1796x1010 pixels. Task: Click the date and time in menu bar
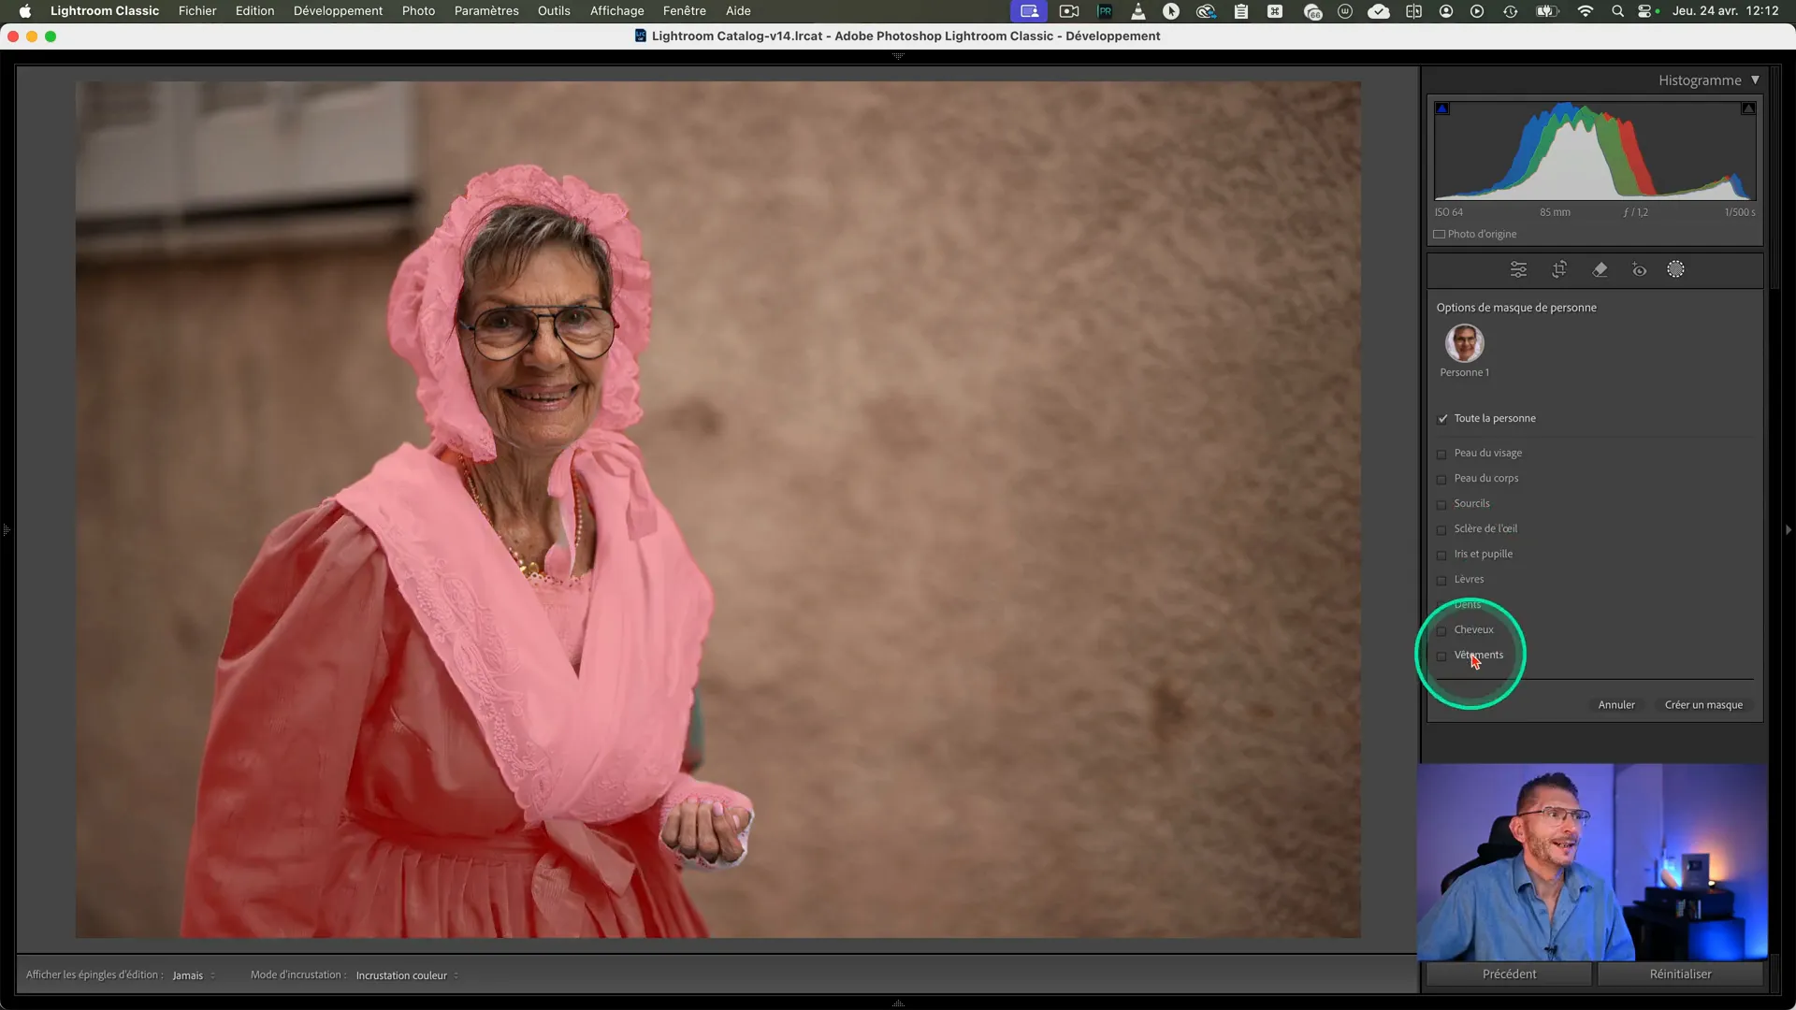pos(1725,11)
